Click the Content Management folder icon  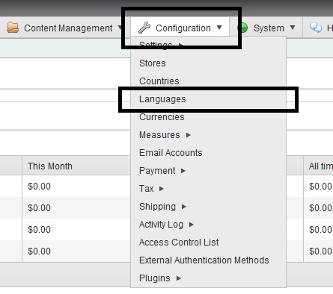point(13,28)
